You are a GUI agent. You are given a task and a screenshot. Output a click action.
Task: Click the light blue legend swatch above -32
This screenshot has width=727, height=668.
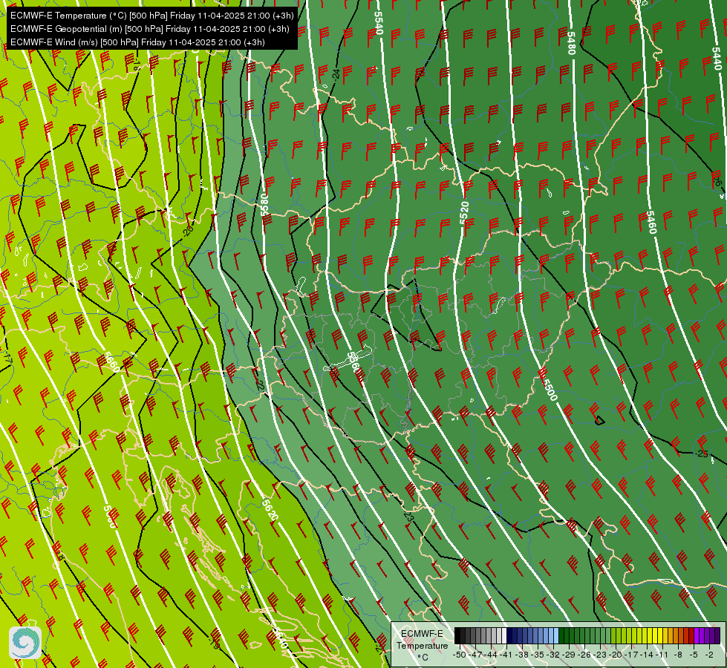click(556, 636)
